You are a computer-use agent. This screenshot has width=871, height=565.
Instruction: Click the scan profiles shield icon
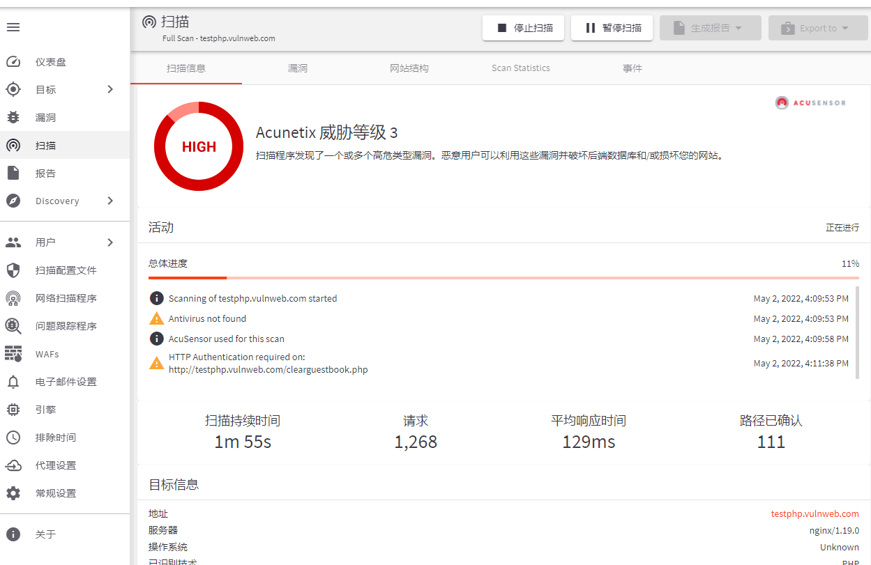point(13,270)
